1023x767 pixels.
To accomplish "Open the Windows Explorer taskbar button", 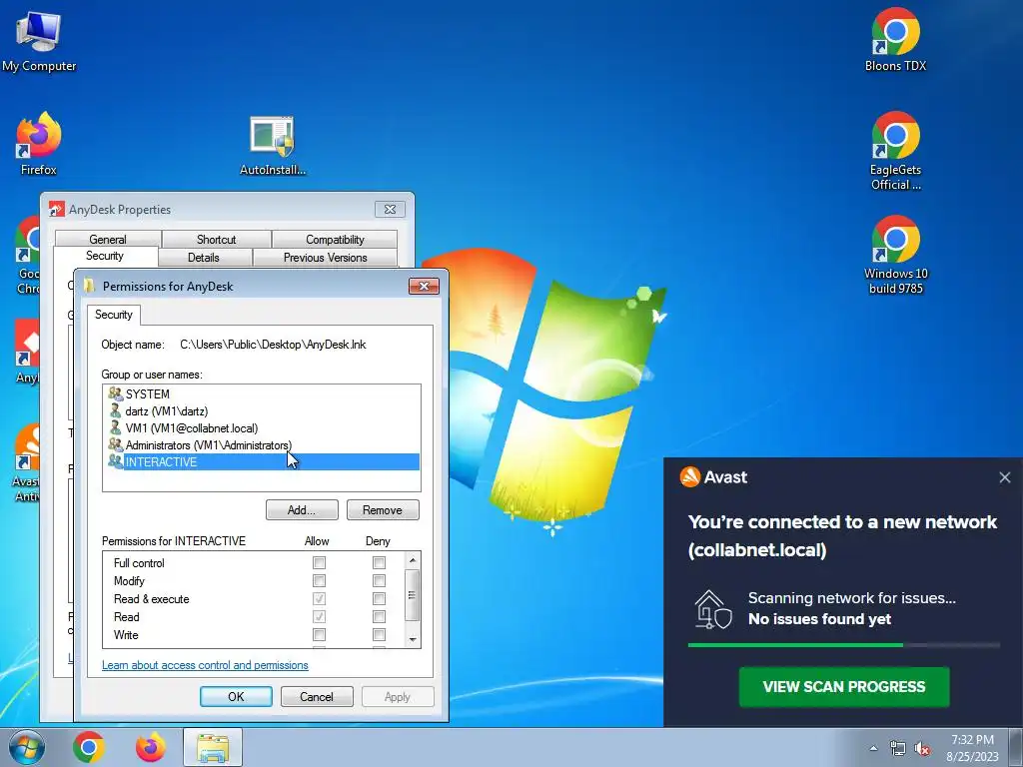I will [213, 747].
